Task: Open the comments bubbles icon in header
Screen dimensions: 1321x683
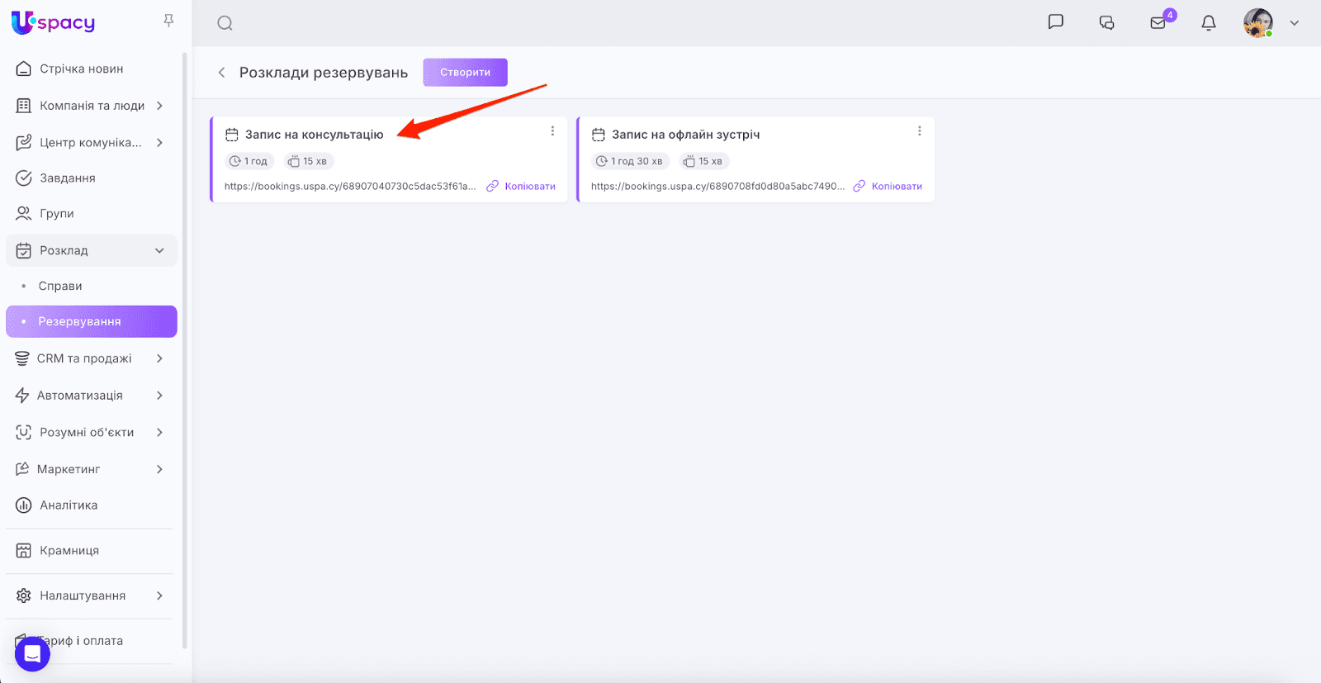Action: 1106,22
